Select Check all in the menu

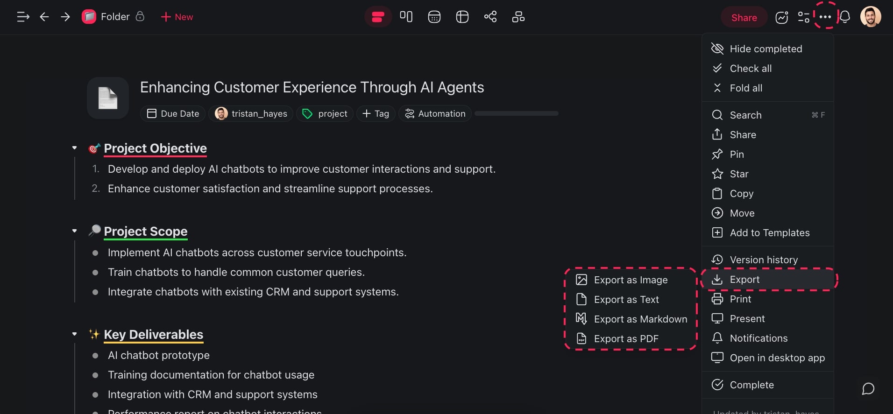tap(750, 69)
